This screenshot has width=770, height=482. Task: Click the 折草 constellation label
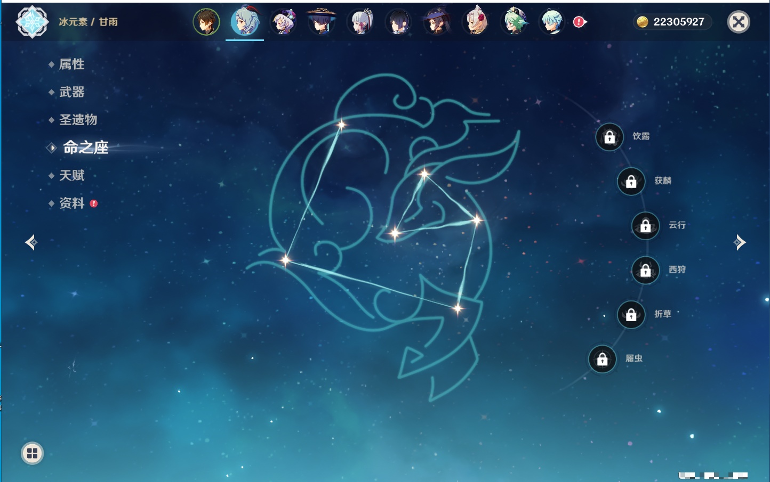663,314
